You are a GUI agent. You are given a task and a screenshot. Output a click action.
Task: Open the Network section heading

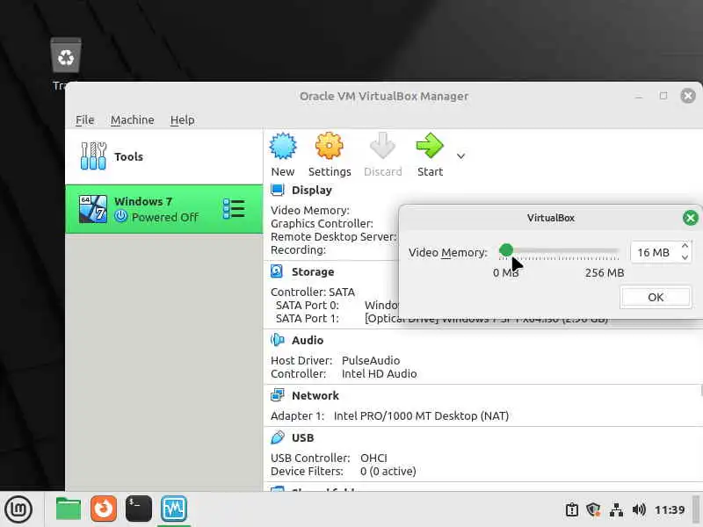[315, 395]
